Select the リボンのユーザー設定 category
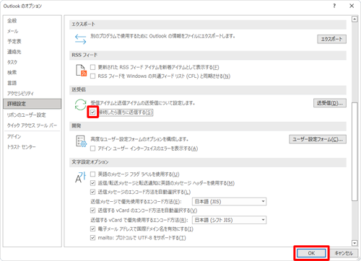This screenshot has height=261, width=361. click(32, 115)
